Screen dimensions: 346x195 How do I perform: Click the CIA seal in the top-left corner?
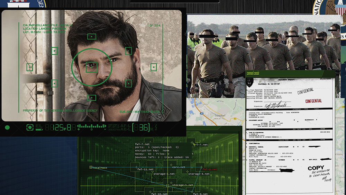pos(23,3)
